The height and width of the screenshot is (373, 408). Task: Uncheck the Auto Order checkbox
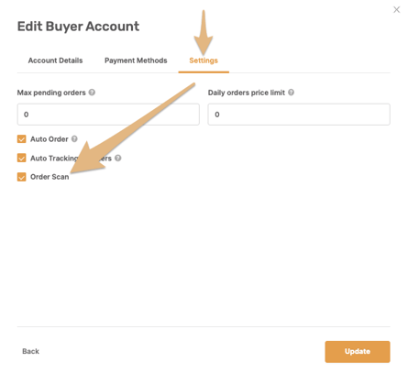coord(21,139)
